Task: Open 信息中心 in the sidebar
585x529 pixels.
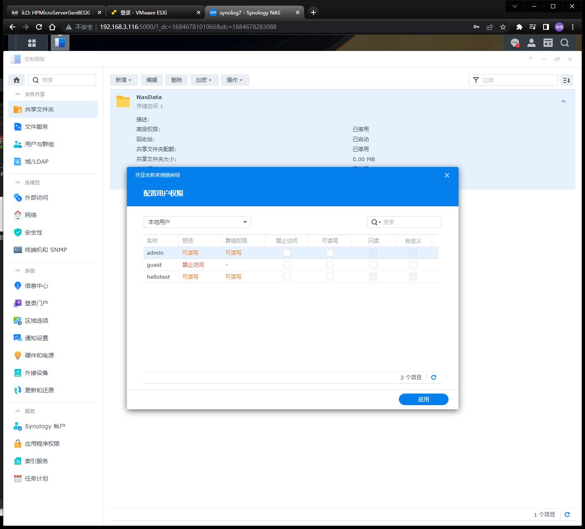Action: click(53, 286)
